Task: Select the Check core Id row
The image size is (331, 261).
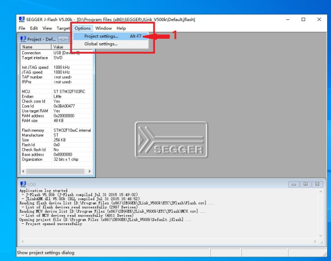Action: pyautogui.click(x=57, y=101)
